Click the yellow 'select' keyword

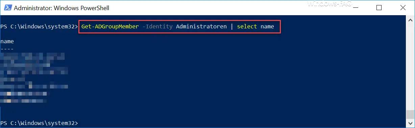pos(247,26)
